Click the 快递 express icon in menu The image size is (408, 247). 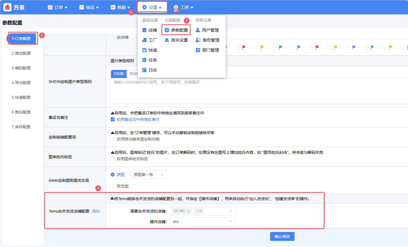(144, 50)
